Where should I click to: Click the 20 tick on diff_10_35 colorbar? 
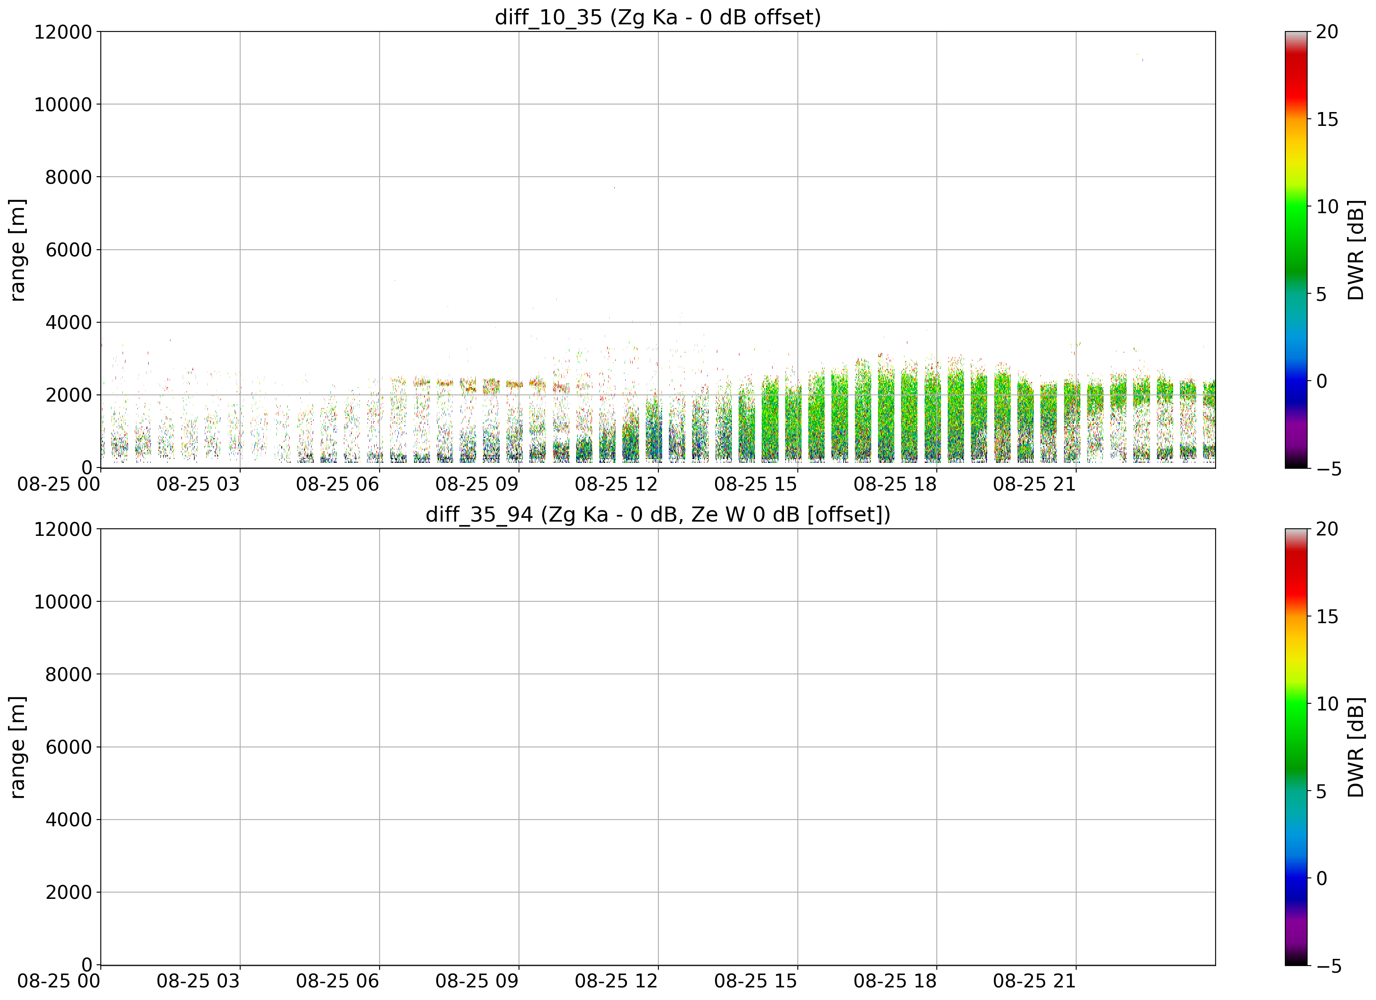coord(1327,32)
